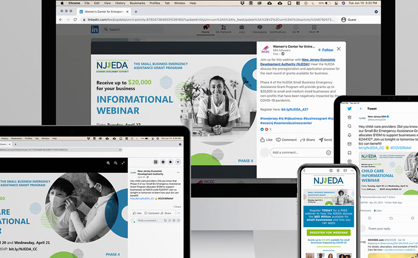Open Facebook account dropdown arrow
Viewport: 418px width, 258px height.
click(178, 162)
